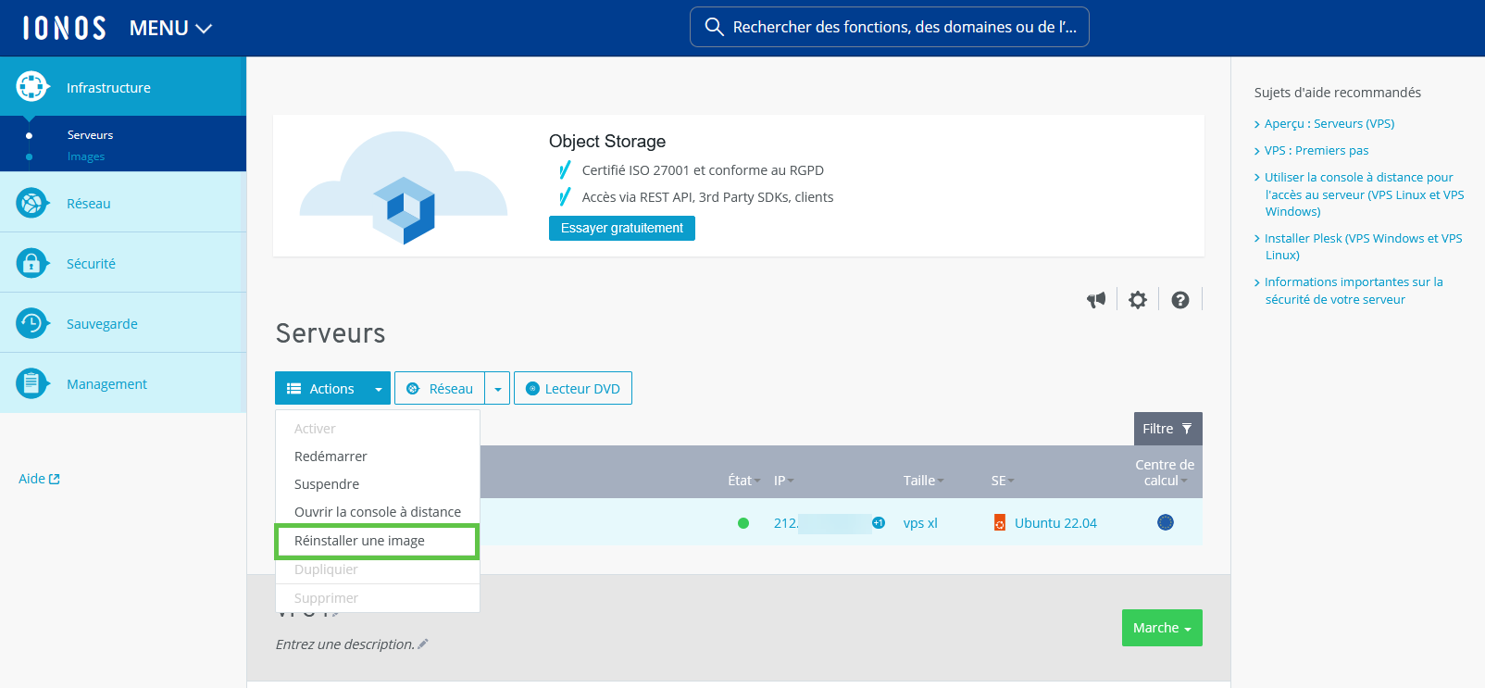The image size is (1485, 688).
Task: Open settings via the gear icon
Action: point(1138,300)
